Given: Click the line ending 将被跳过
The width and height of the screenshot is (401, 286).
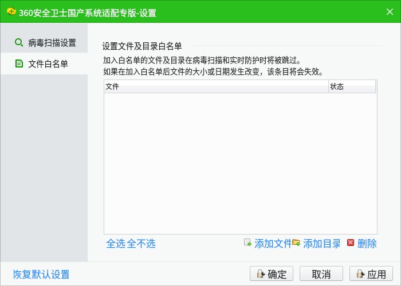Looking at the screenshot, I should pyautogui.click(x=202, y=60).
